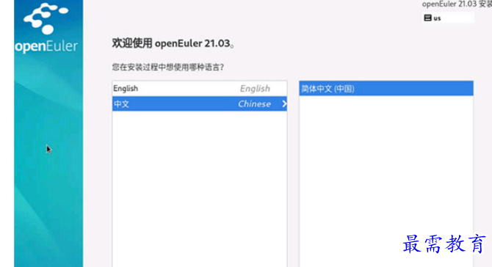Click the openEuler logo in the sidebar
This screenshot has width=492, height=267.
(x=46, y=28)
